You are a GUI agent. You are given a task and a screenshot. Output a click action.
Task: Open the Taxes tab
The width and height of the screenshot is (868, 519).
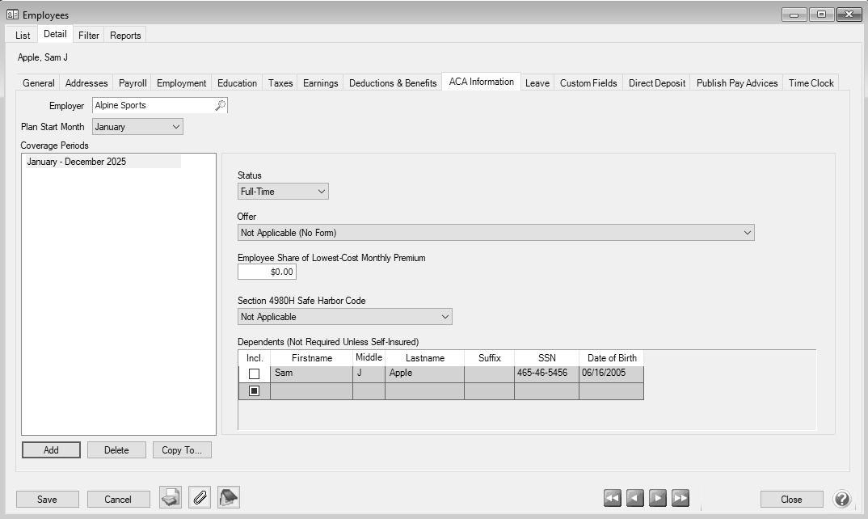[x=280, y=83]
